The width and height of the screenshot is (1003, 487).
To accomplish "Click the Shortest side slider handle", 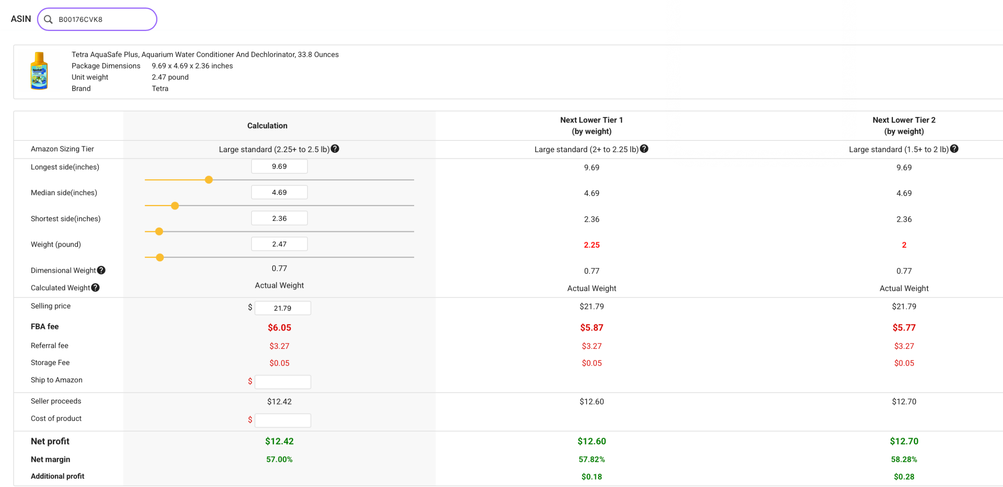I will (x=159, y=232).
